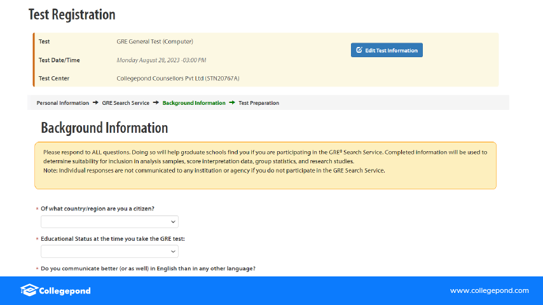Click the Collegepond graduation cap logo icon

[28, 290]
